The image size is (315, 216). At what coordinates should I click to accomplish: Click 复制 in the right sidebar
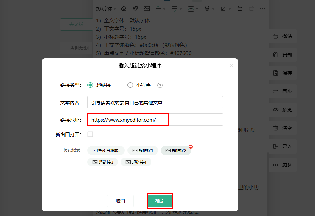pos(283,55)
